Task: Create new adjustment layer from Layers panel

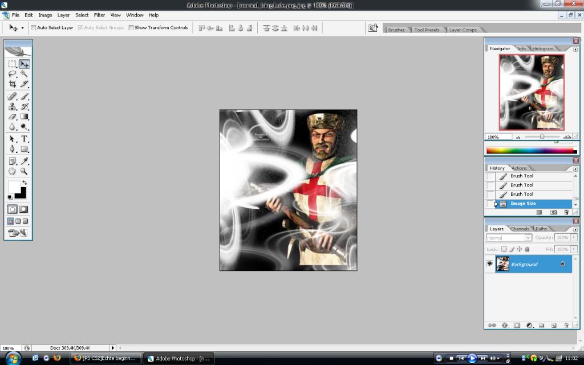Action: pos(529,325)
